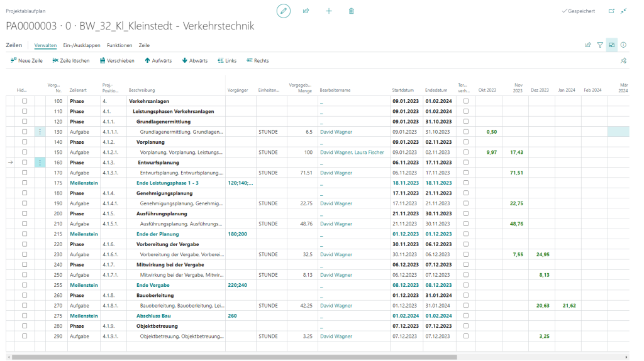Click the Bearbeitername column header
The height and width of the screenshot is (361, 644).
click(335, 90)
